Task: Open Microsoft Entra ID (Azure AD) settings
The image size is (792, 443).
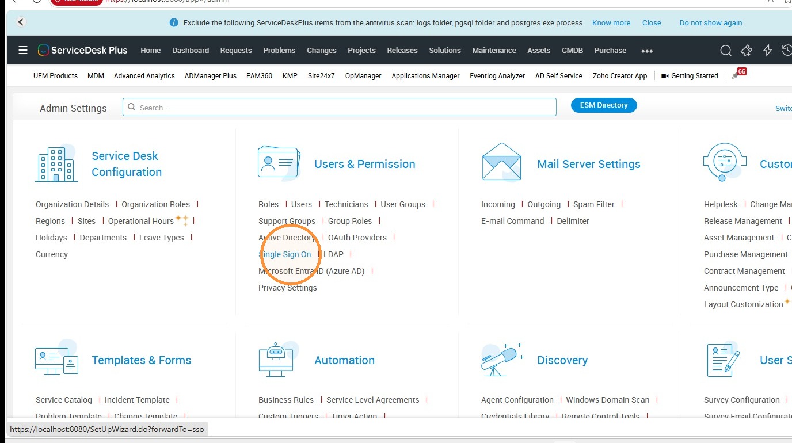Action: 311,271
